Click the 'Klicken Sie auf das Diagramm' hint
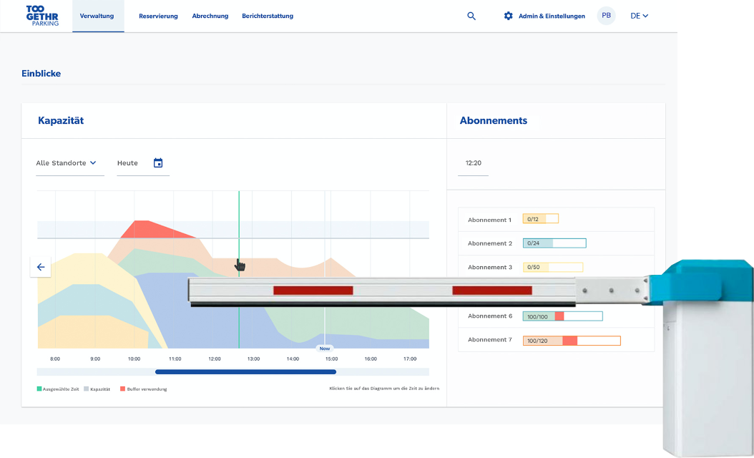 384,389
